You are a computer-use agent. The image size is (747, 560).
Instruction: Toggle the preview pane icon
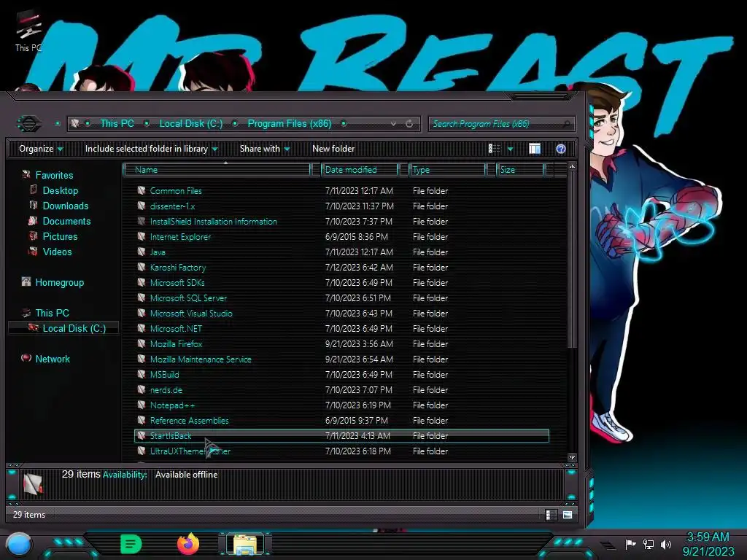tap(535, 149)
